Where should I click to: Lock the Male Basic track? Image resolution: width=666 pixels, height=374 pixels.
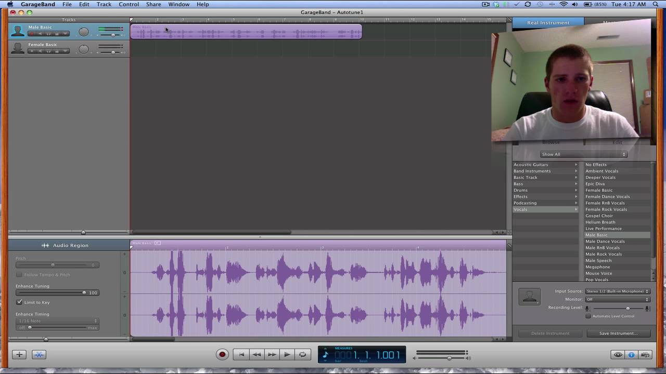point(57,34)
